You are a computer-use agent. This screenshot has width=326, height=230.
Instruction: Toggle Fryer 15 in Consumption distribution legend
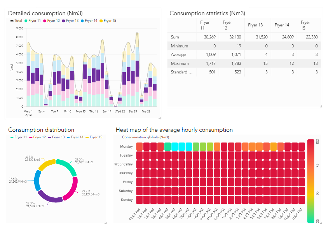(94, 137)
